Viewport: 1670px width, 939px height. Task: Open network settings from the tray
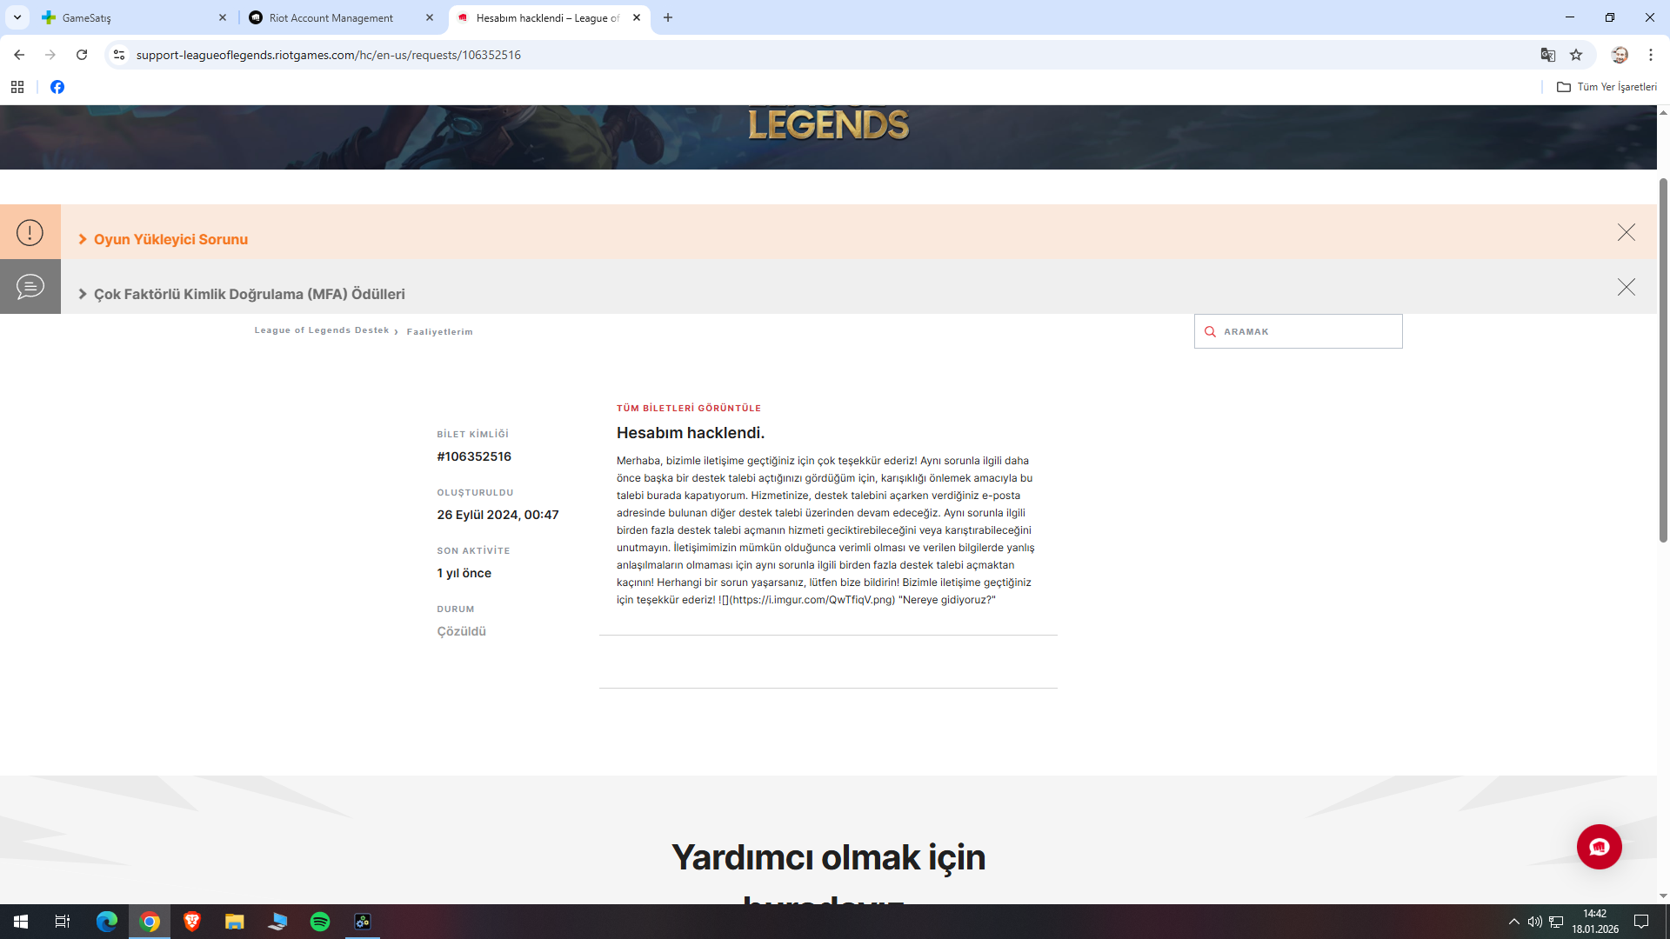pos(1556,922)
